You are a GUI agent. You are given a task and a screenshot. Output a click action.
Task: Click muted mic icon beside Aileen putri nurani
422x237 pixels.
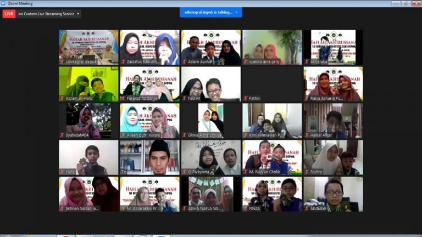[x=123, y=135]
